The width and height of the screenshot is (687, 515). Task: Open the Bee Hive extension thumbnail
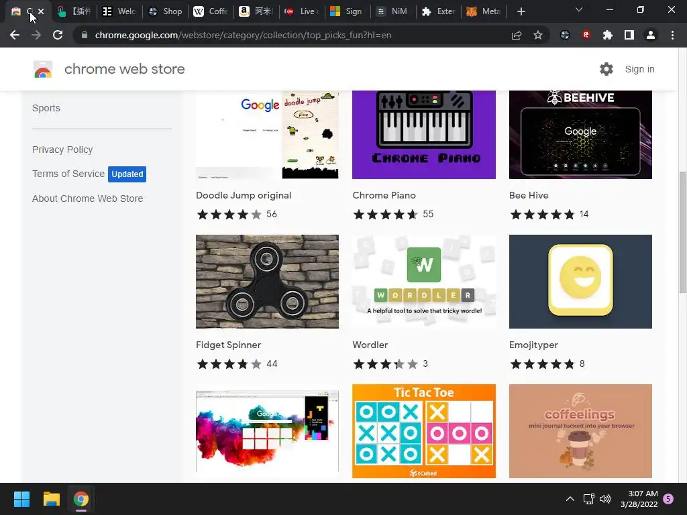click(x=580, y=134)
